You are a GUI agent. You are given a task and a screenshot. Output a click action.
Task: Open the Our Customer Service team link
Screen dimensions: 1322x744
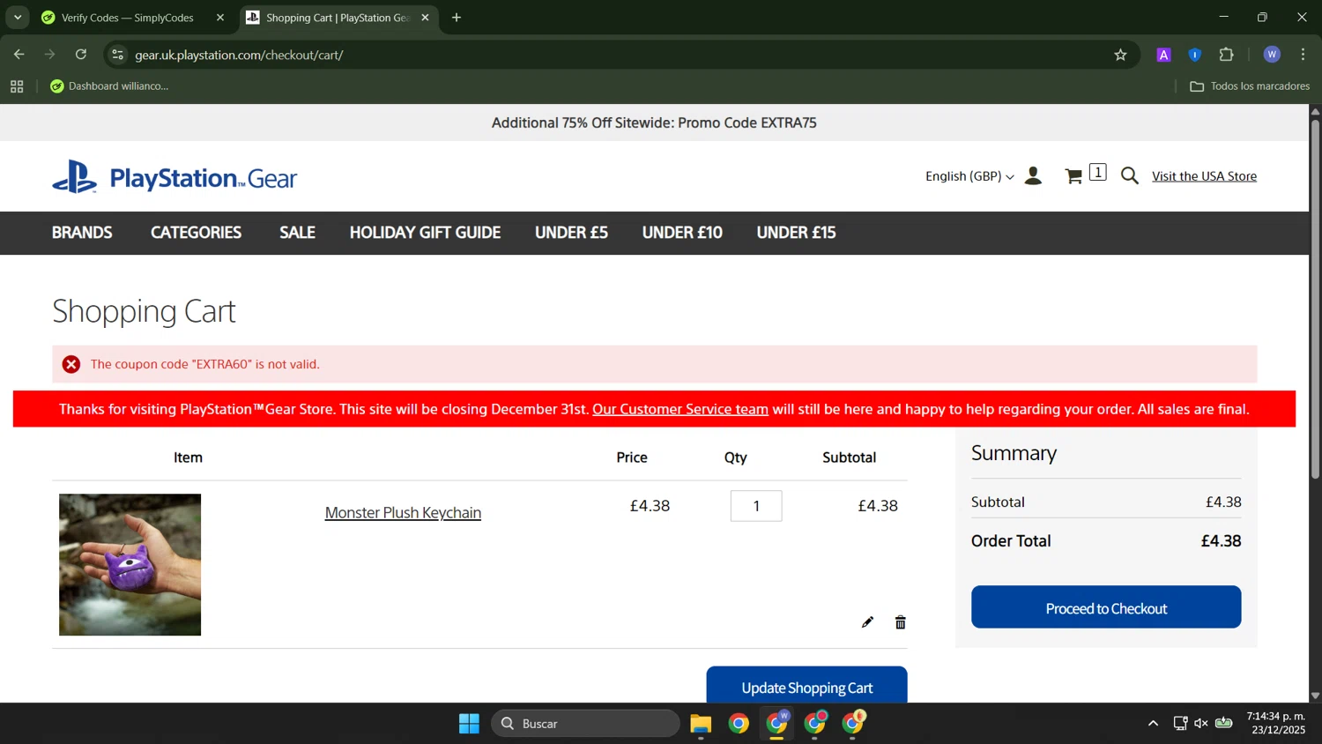pos(680,409)
